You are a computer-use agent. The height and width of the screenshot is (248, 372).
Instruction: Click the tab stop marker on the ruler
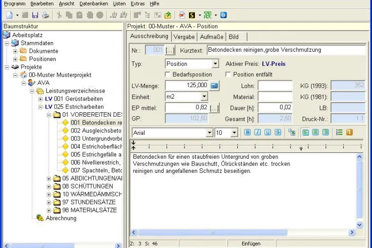(301, 148)
